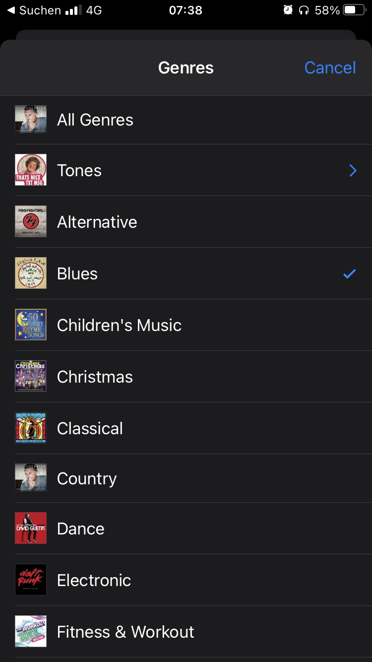This screenshot has height=662, width=372.
Task: Select the Fitness & Workout genre
Action: [125, 632]
